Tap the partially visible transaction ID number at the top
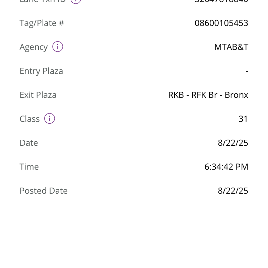This screenshot has width=268, height=268. (221, 1)
